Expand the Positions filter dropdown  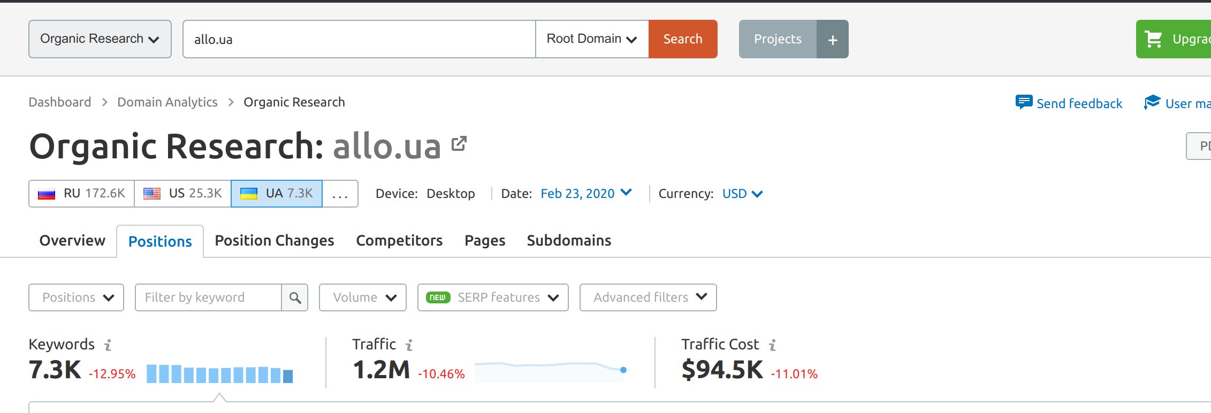[x=76, y=297]
